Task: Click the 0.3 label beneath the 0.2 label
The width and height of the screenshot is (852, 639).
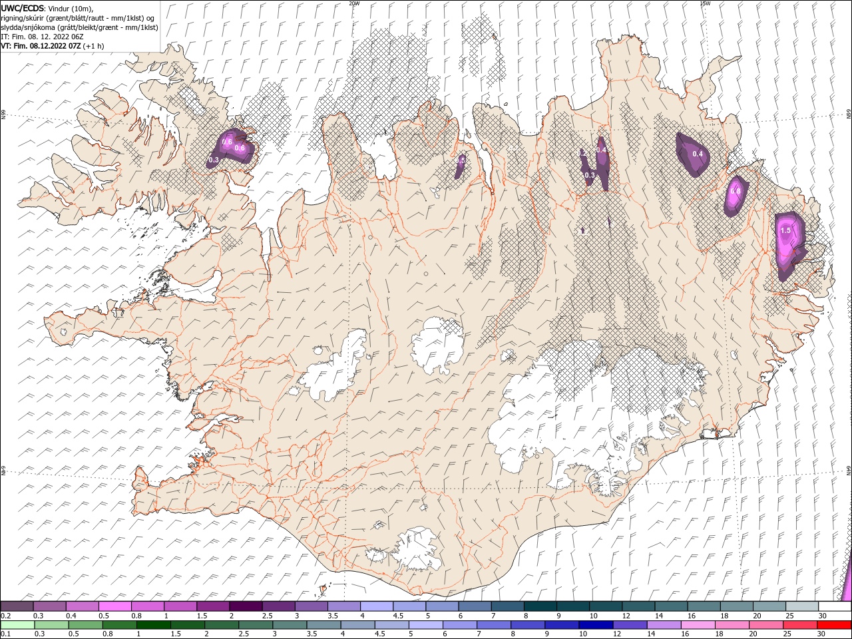Action: [590, 175]
